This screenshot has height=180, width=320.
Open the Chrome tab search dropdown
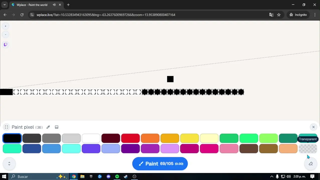[x=5, y=5]
